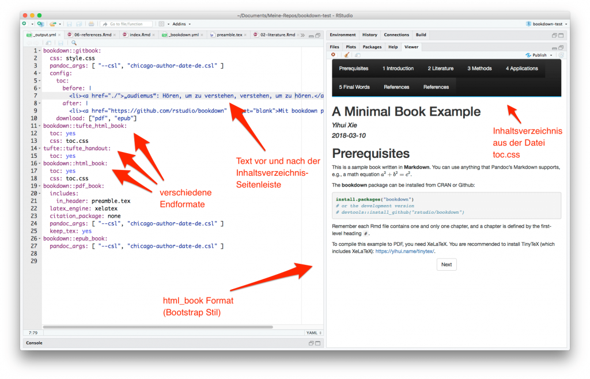Open the workspace panes dropdown arrow
The height and width of the screenshot is (379, 590).
[x=168, y=24]
